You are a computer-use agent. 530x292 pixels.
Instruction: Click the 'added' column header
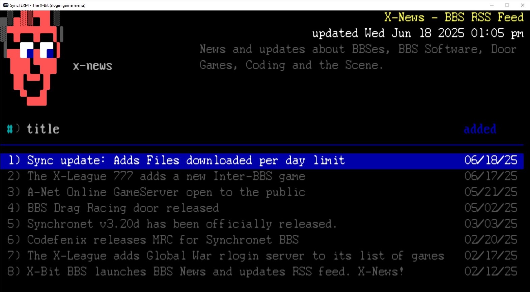click(x=480, y=129)
